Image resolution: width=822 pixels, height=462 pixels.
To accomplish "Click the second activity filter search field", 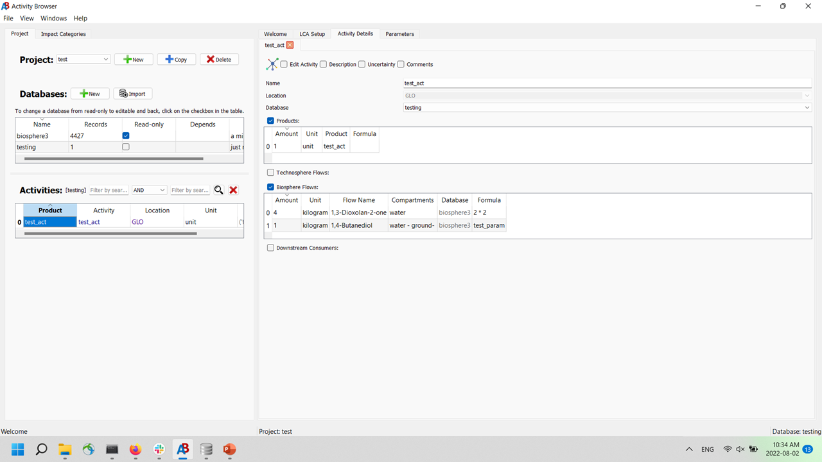I will pos(190,190).
